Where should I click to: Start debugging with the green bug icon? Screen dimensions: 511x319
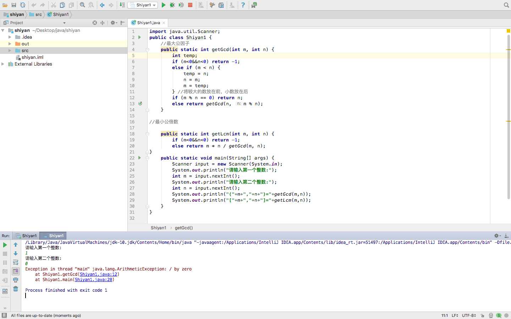[x=172, y=5]
